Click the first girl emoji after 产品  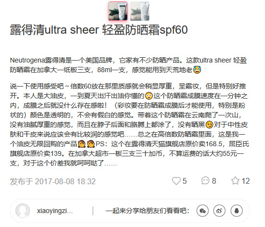(x=82, y=144)
